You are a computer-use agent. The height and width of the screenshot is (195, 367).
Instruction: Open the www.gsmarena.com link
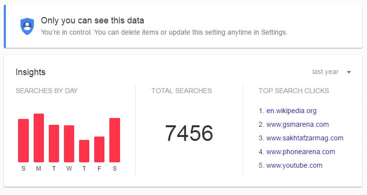297,124
